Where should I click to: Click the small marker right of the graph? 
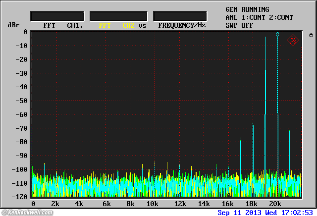[x=311, y=35]
